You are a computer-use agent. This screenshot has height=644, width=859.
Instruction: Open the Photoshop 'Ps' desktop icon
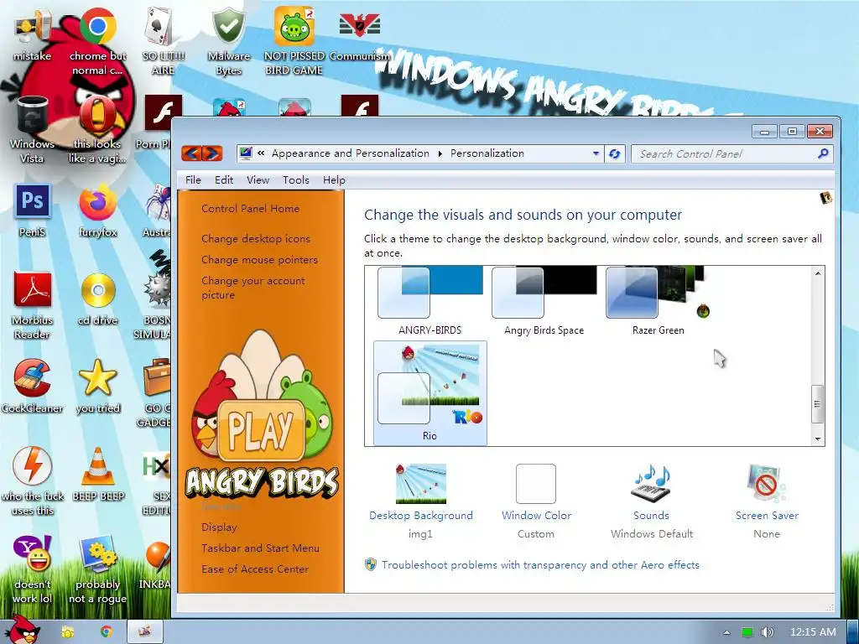click(x=32, y=209)
